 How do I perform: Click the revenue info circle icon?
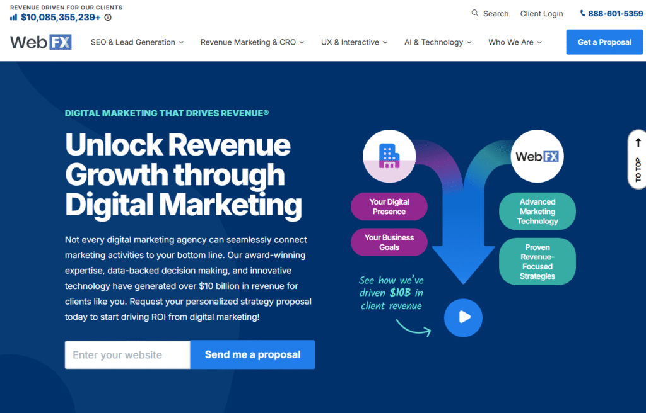pyautogui.click(x=108, y=17)
